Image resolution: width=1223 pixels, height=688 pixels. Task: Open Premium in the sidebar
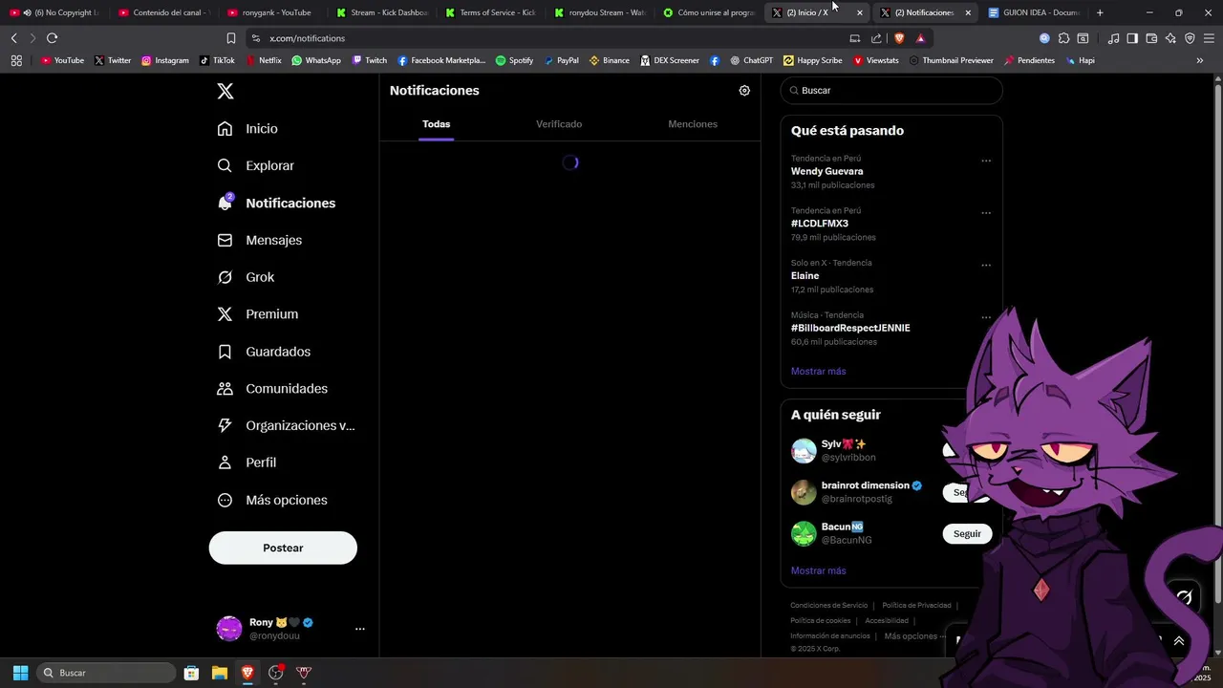pos(258,314)
